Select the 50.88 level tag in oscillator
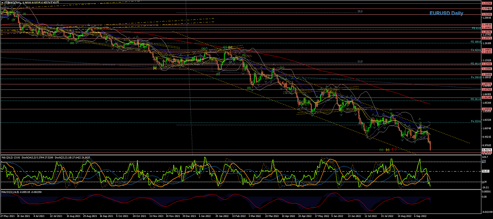The image size is (493, 219). (486, 171)
